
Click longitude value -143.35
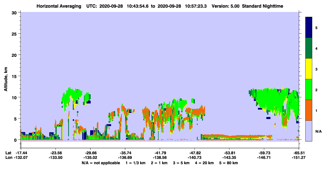coord(229,158)
